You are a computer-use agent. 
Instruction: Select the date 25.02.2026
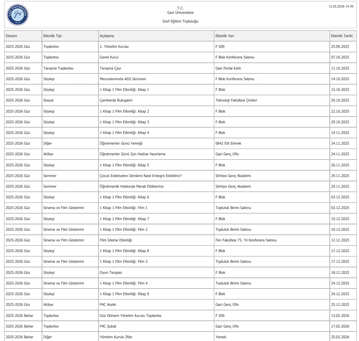coord(343,337)
